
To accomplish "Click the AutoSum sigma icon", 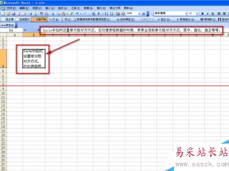I will (x=99, y=14).
